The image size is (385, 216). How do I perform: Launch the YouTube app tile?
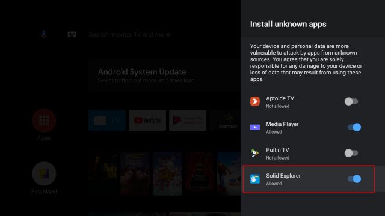point(147,120)
